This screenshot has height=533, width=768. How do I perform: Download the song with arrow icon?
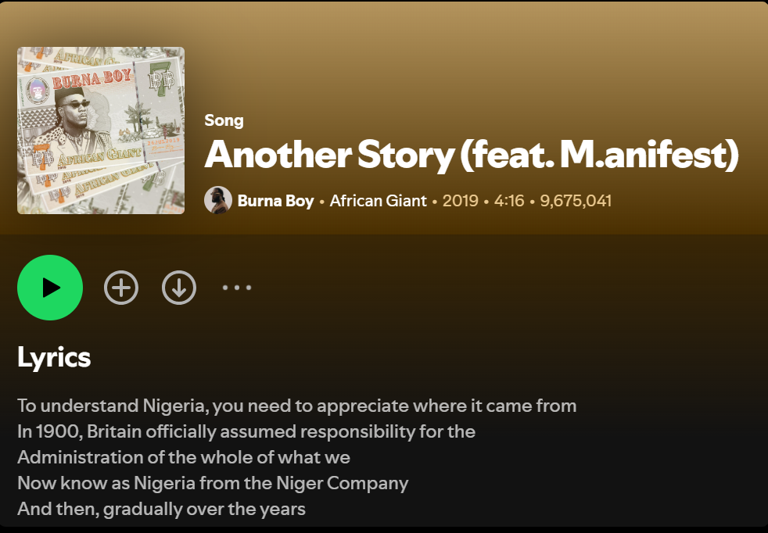pos(179,288)
